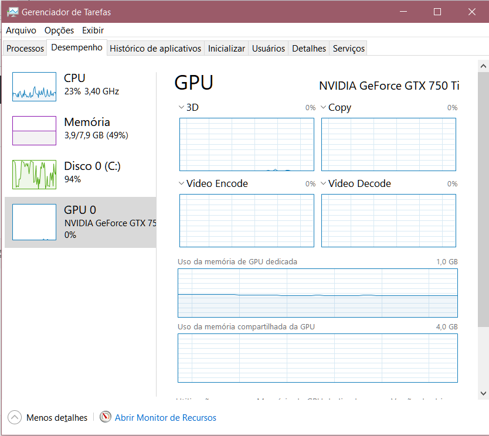Click the large GPU heading
Viewport: 489px width, 436px height.
point(193,83)
